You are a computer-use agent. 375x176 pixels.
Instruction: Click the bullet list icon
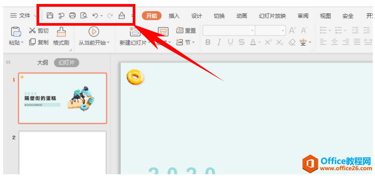tap(323, 31)
